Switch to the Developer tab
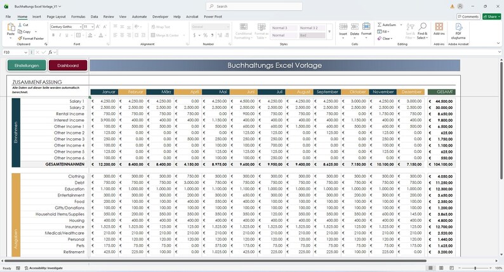The image size is (504, 272). pos(160,16)
